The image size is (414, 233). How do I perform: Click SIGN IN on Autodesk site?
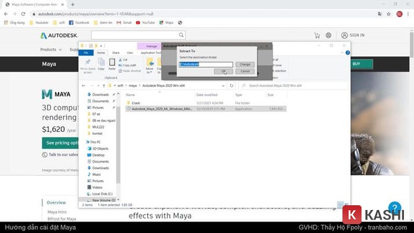click(x=352, y=35)
